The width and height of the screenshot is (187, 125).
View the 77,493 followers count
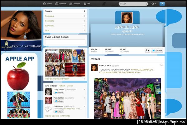point(124,50)
